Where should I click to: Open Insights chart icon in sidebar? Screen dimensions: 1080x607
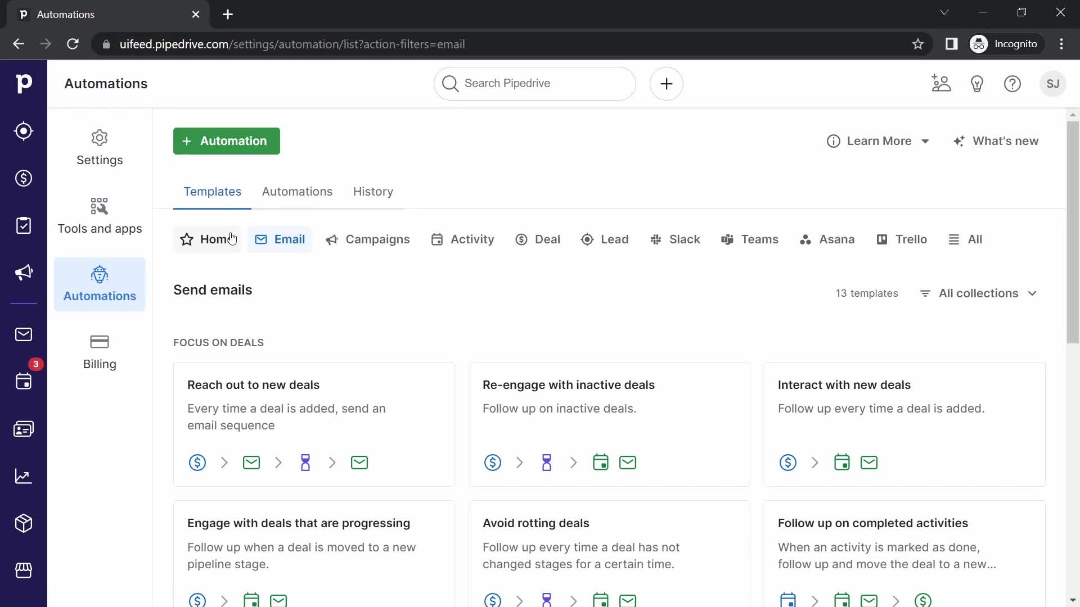[24, 476]
